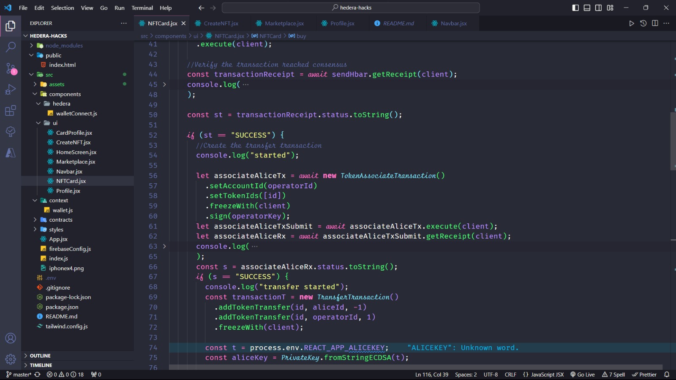Go back with navigation arrow
676x380 pixels.
tap(201, 8)
